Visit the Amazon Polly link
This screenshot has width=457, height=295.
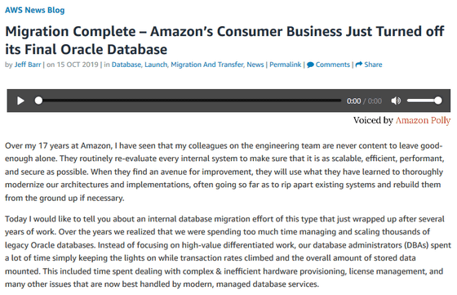[x=423, y=120]
